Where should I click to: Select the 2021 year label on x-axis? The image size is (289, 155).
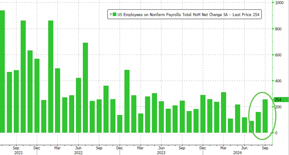[18, 153]
